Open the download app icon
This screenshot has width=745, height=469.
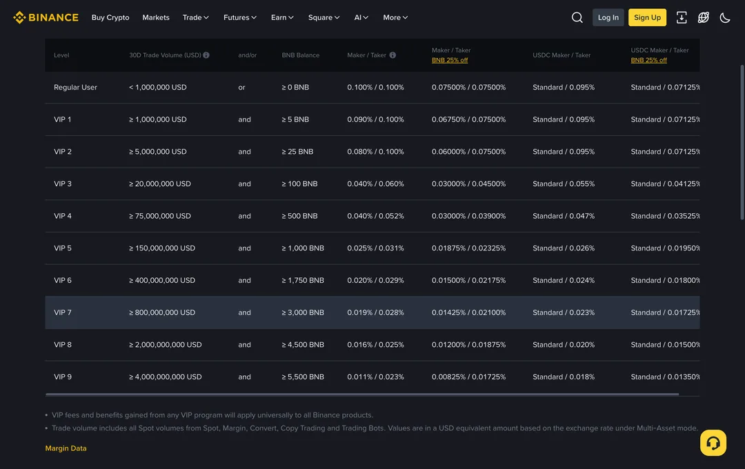point(682,17)
